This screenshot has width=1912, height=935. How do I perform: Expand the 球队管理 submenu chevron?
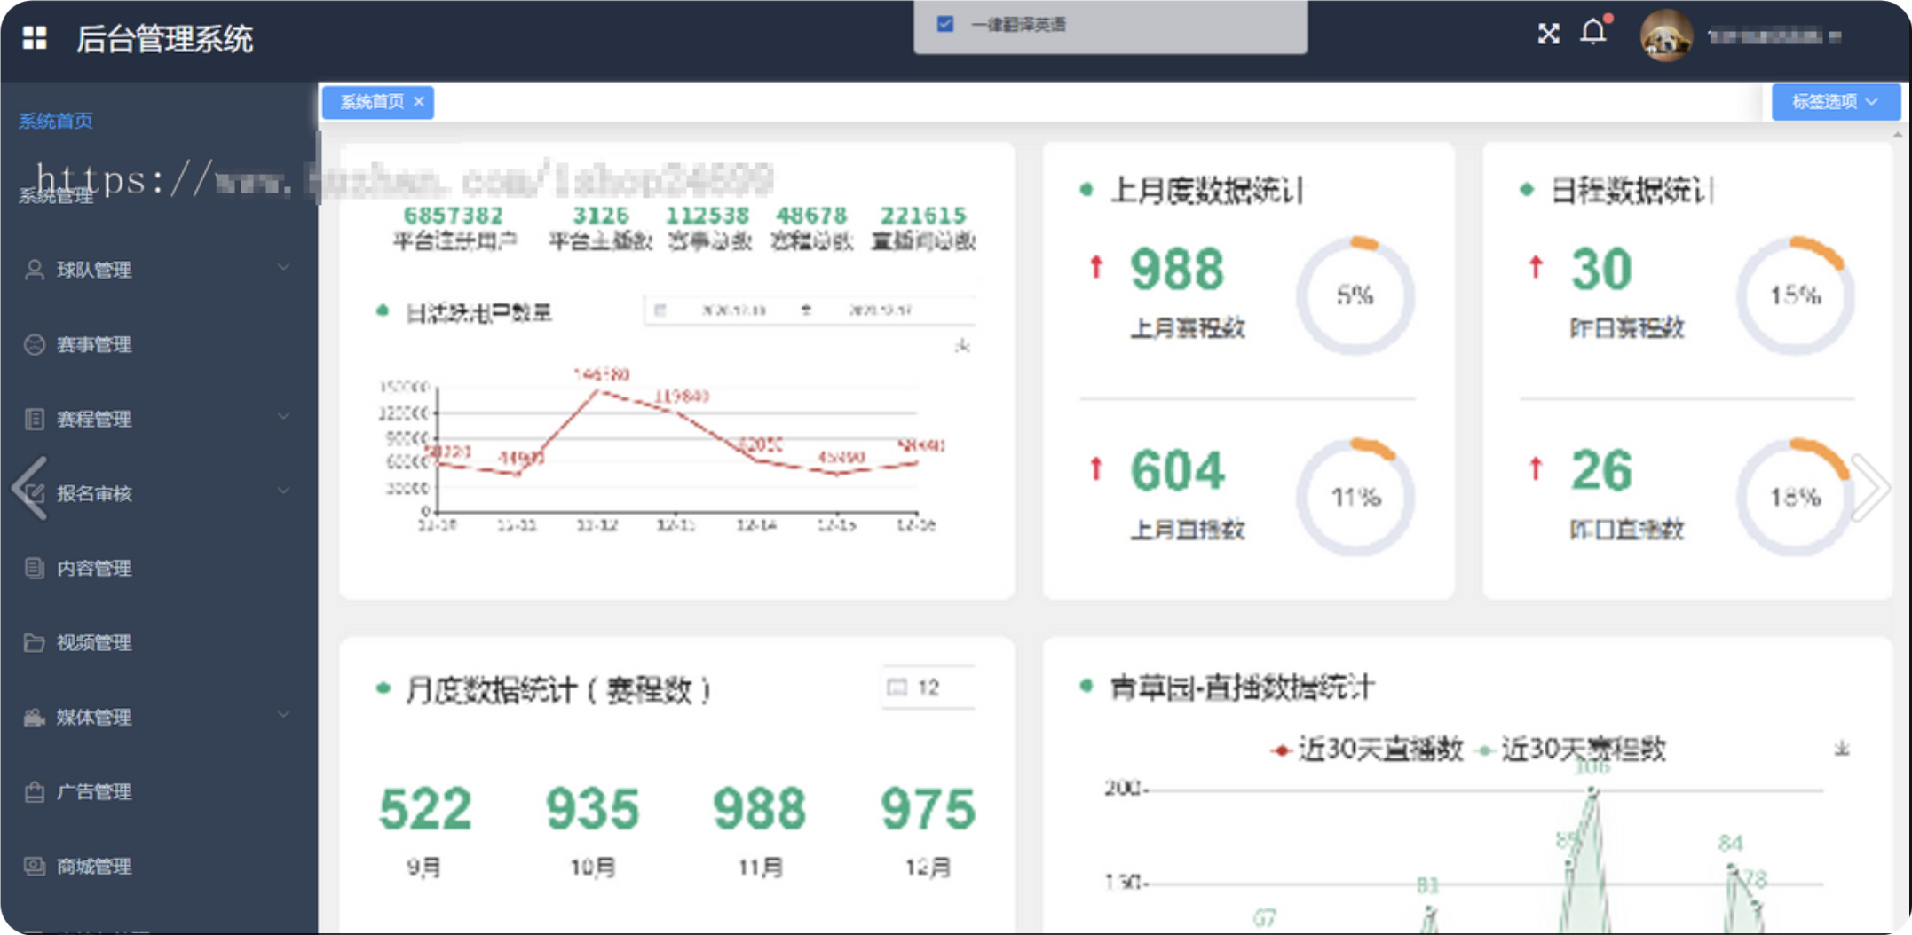point(283,267)
